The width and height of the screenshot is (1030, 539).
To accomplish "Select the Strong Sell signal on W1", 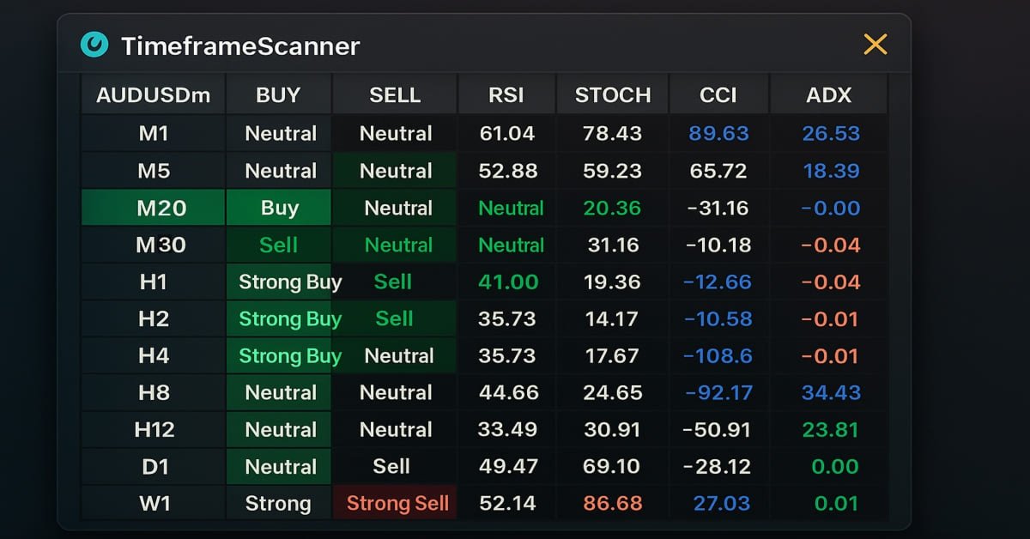I will (x=394, y=504).
